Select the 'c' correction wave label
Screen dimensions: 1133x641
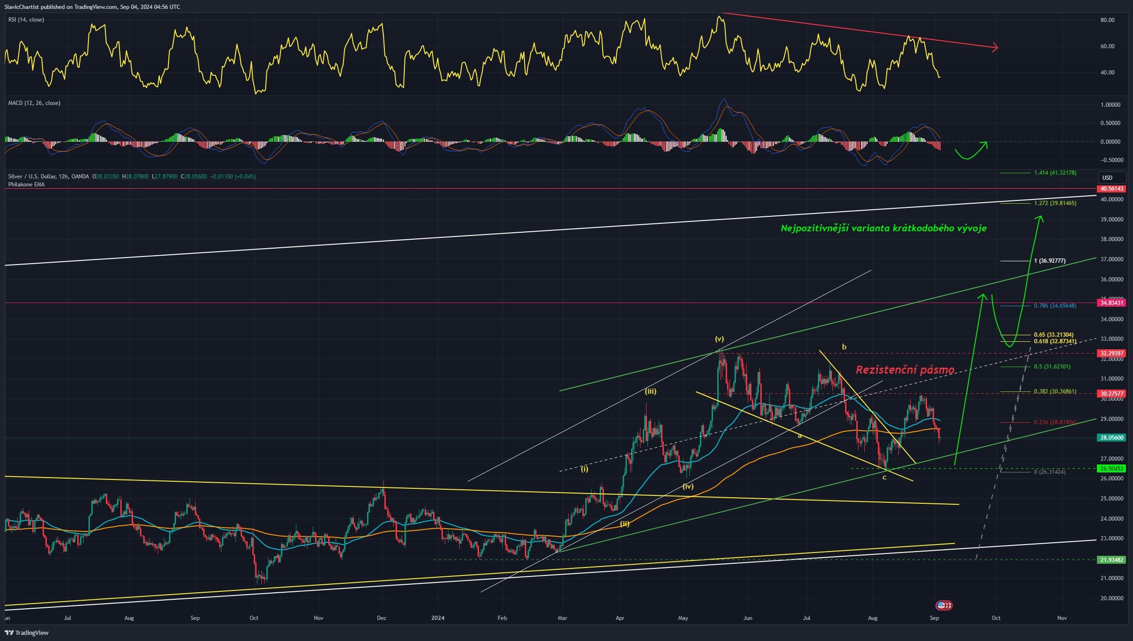coord(884,478)
